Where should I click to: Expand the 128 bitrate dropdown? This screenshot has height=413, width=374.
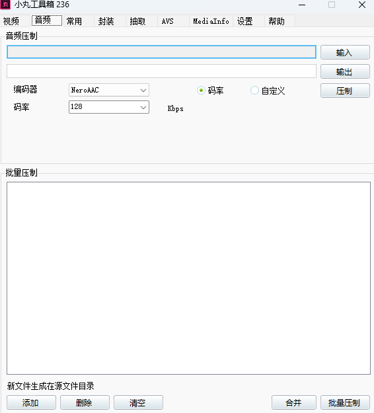pyautogui.click(x=109, y=107)
